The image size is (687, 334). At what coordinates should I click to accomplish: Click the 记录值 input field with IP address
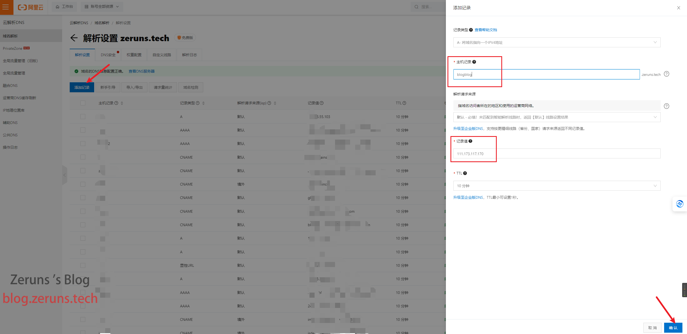556,154
